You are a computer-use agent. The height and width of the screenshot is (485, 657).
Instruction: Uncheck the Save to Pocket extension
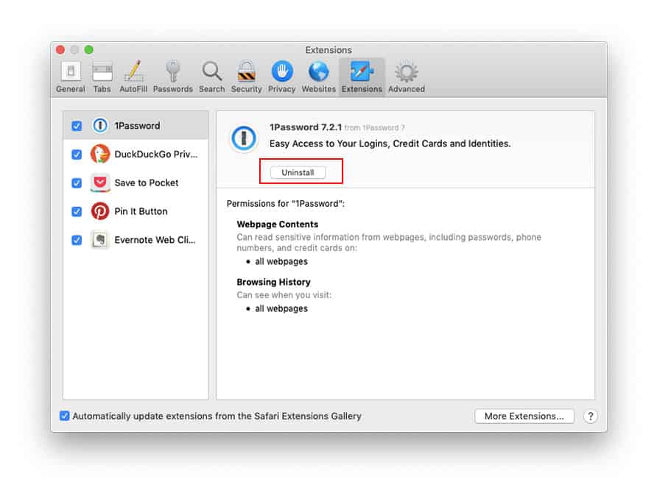tap(77, 183)
